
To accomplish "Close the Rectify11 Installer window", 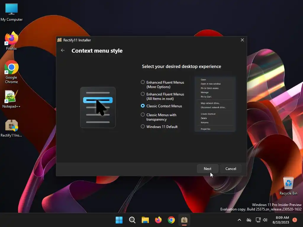I will point(242,40).
